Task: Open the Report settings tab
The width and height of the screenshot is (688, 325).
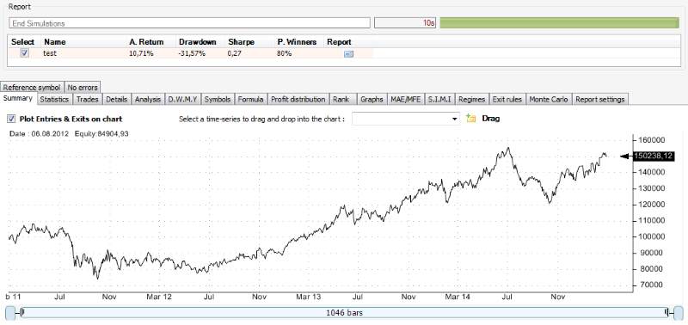Action: [599, 100]
